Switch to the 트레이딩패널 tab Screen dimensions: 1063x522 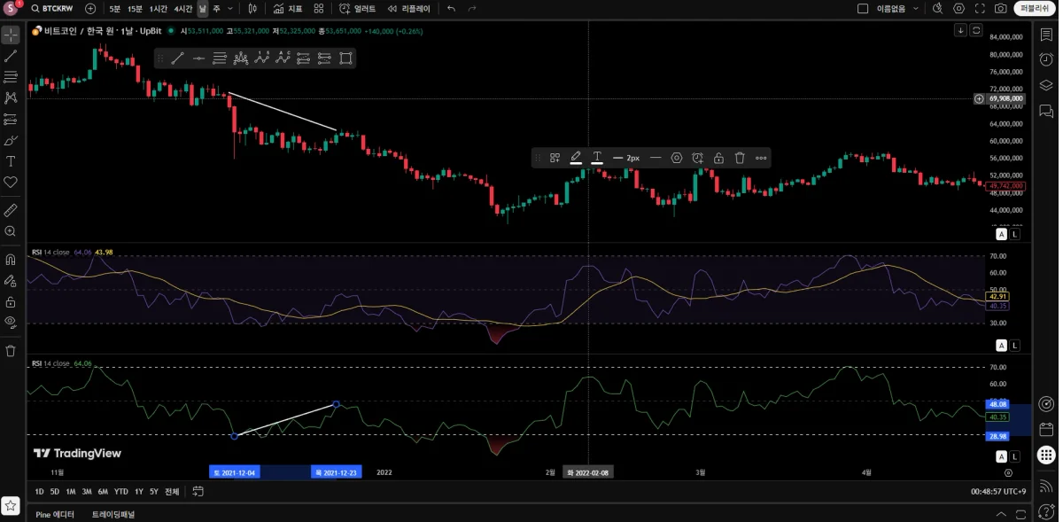click(113, 514)
